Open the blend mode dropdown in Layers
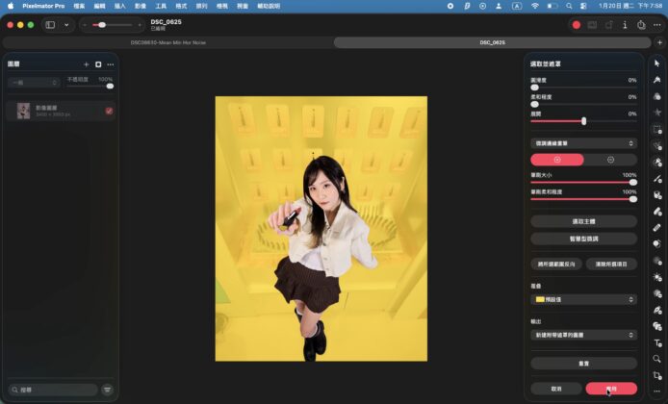Image resolution: width=668 pixels, height=404 pixels. pyautogui.click(x=35, y=83)
